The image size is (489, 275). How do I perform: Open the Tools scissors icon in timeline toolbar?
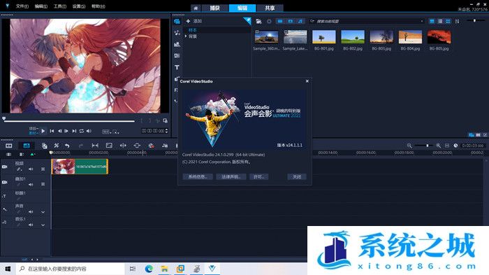tap(57, 146)
